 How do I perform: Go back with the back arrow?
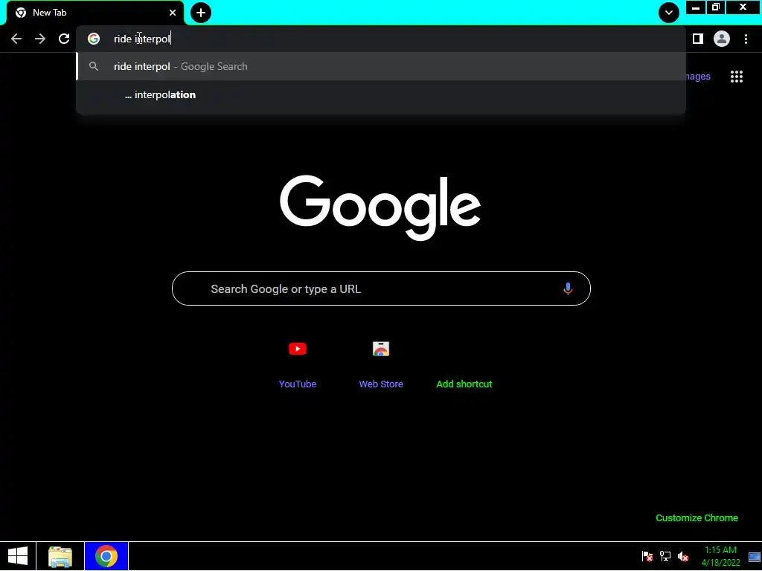click(x=16, y=39)
